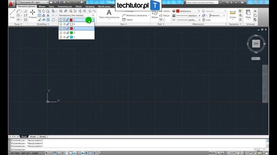Click the cyan color swatch of layer 3
The width and height of the screenshot is (277, 155).
coord(71,37)
